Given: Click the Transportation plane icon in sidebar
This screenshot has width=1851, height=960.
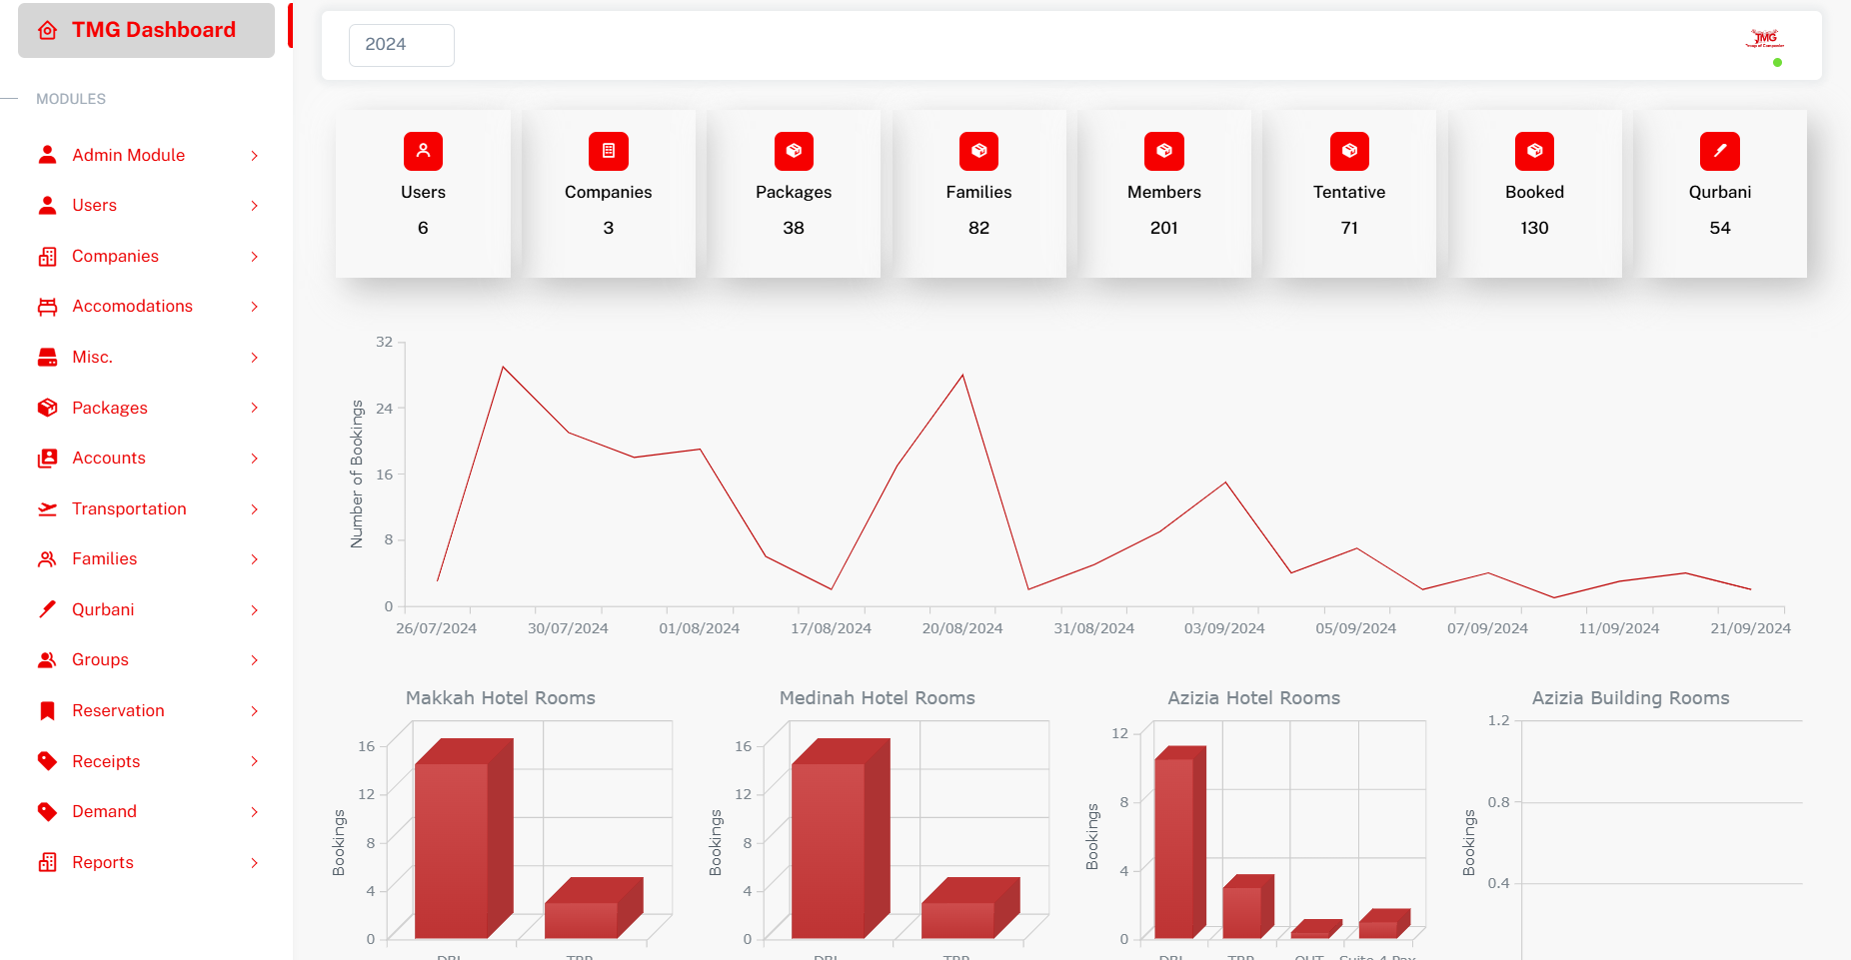Looking at the screenshot, I should tap(47, 509).
